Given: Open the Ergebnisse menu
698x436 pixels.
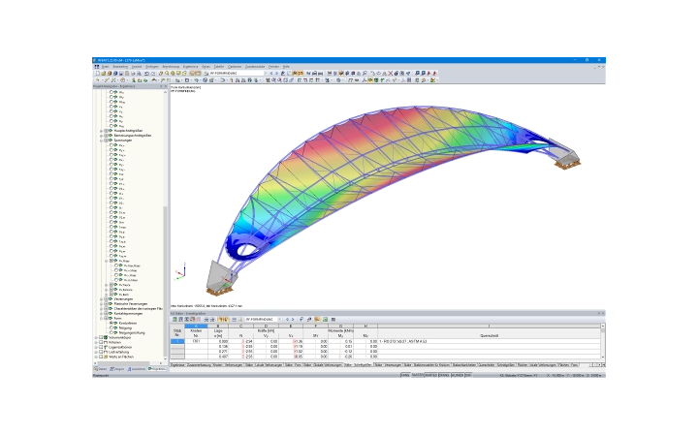Looking at the screenshot, I should click(x=191, y=66).
